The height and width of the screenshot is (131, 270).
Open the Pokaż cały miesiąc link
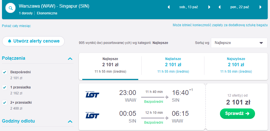(16, 26)
